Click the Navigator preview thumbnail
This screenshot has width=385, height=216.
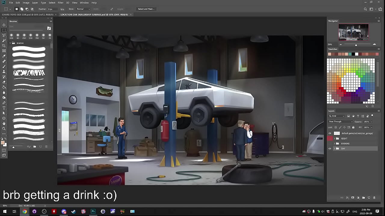353,32
